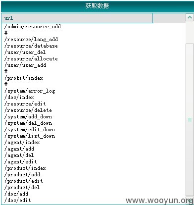Select the /agent/del row
This screenshot has height=205, width=194.
click(x=19, y=155)
